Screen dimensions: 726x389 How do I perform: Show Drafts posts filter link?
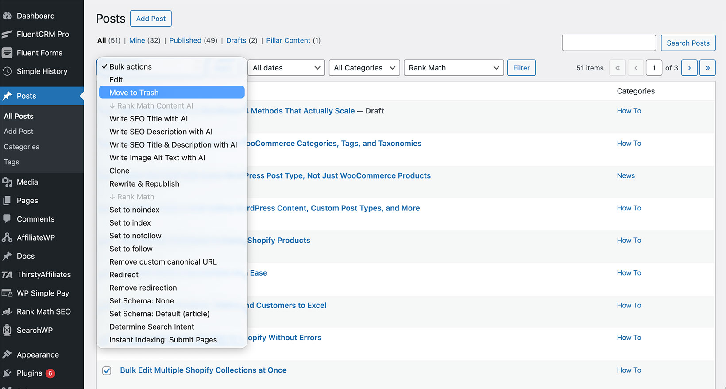[x=236, y=40]
